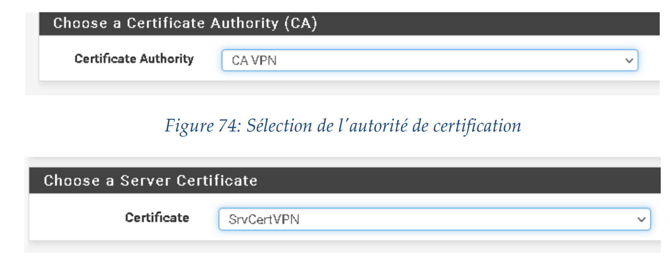Click the chevron arrow beside SrvCertVPN

(x=642, y=219)
